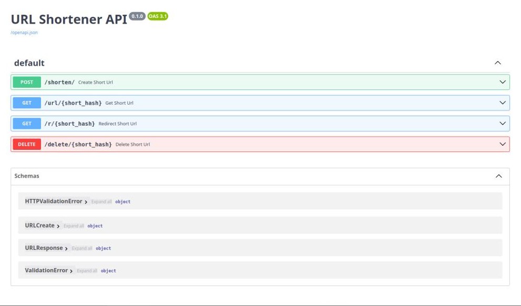Click the HTTPValidationError disclosure arrow
Image resolution: width=521 pixels, height=306 pixels.
[87, 201]
